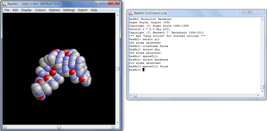This screenshot has height=131, width=267.
Task: Open the Settings menu
Action: point(69,10)
